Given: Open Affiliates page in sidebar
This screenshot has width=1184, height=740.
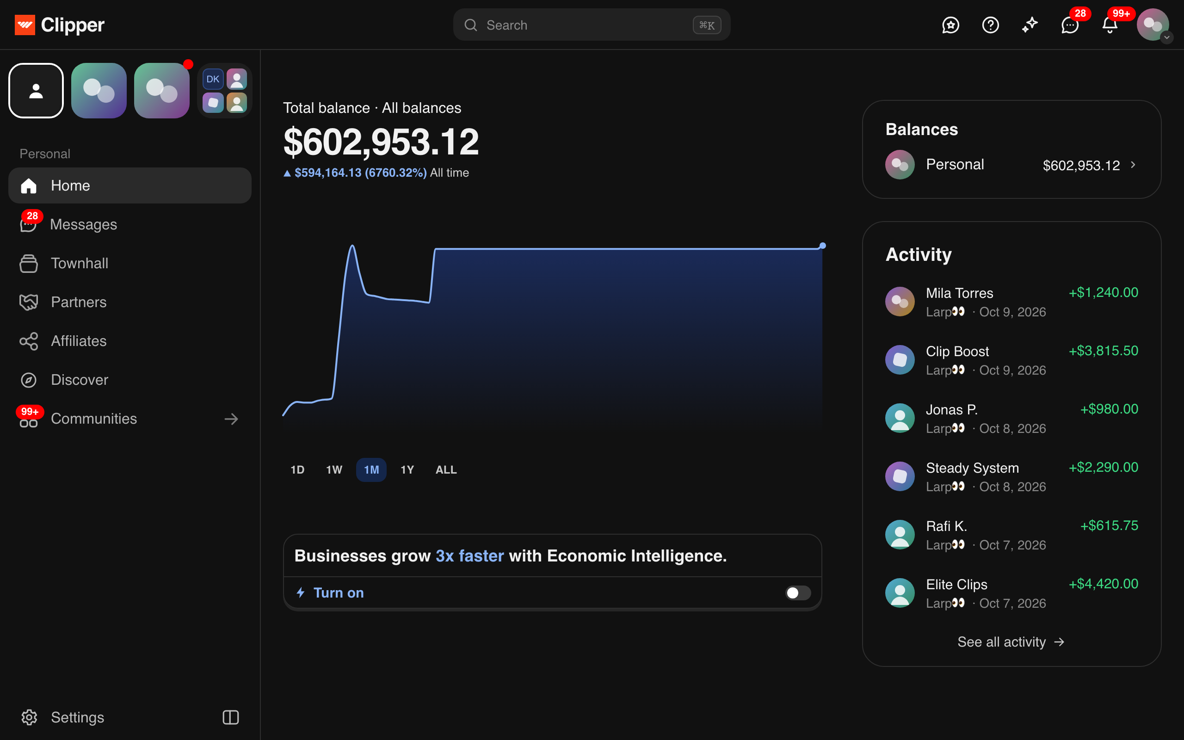Looking at the screenshot, I should click(129, 341).
